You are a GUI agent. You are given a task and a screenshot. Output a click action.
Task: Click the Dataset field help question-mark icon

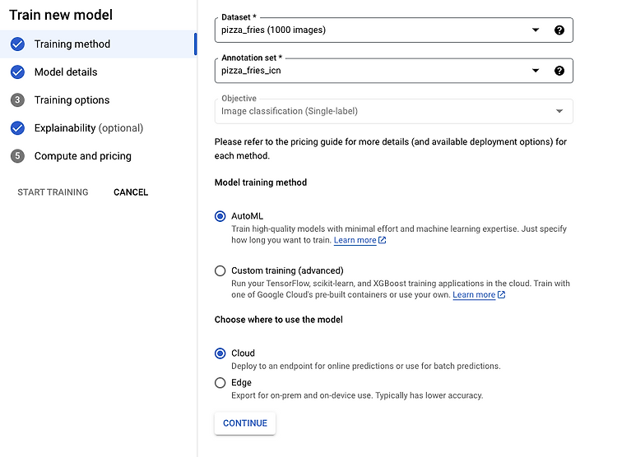click(x=559, y=30)
